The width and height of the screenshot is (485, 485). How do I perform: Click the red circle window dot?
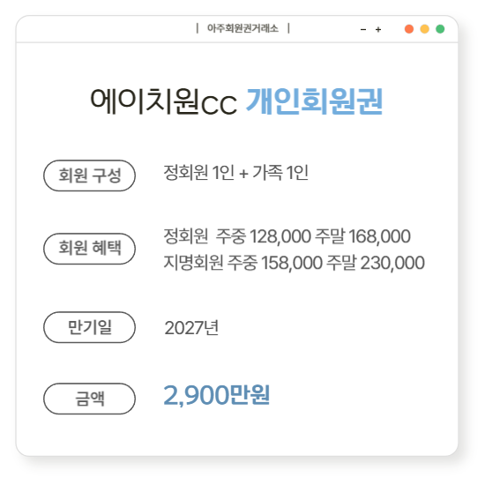click(x=409, y=29)
